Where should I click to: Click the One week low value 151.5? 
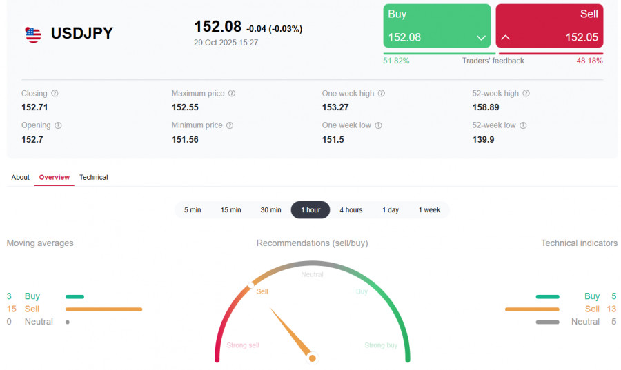[x=333, y=140]
